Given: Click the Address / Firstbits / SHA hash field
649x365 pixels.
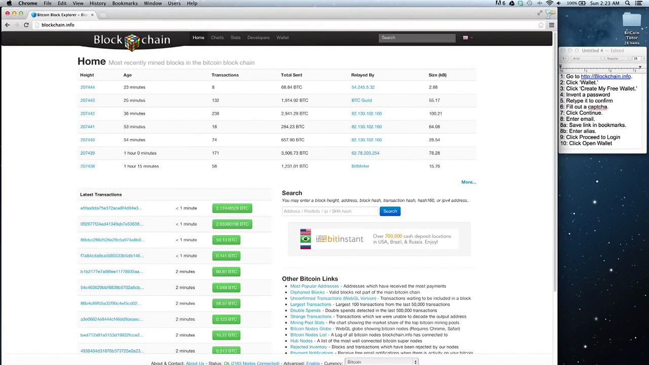Looking at the screenshot, I should (330, 211).
